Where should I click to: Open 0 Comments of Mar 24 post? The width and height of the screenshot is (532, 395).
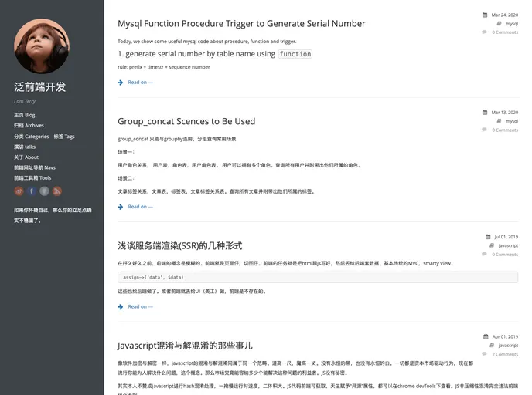click(505, 32)
